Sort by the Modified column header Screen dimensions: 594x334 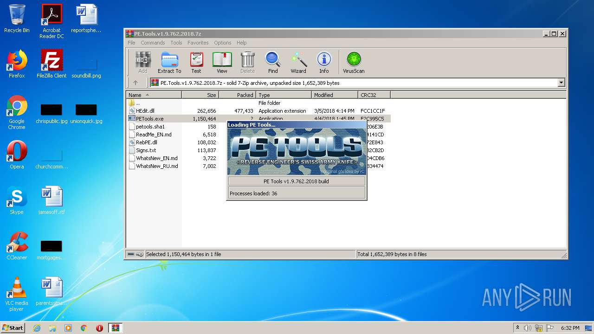[x=335, y=95]
